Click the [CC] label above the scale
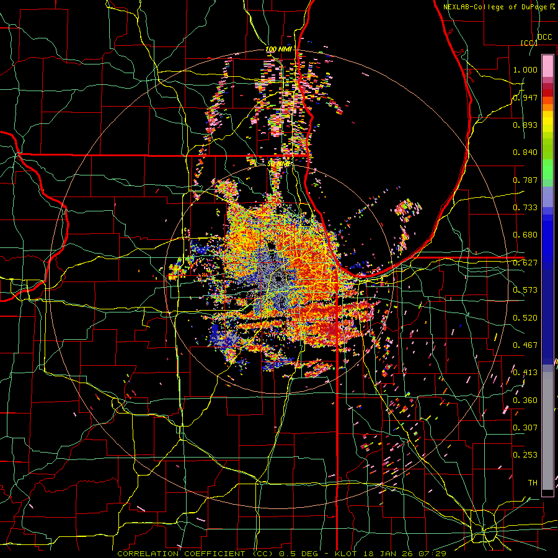The width and height of the screenshot is (558, 558). [529, 43]
